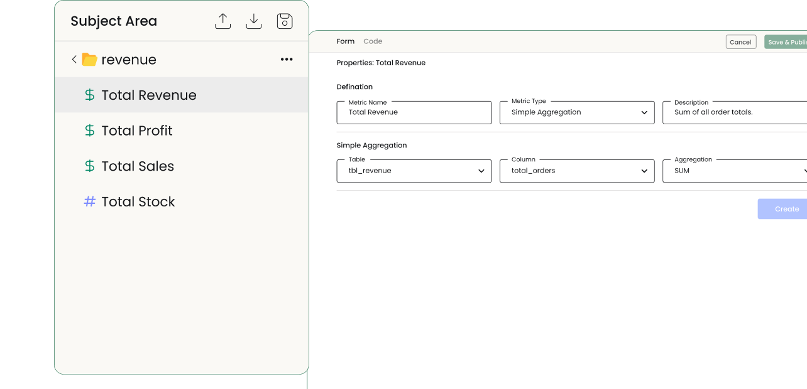
Task: Switch to the Code tab
Action: click(373, 41)
